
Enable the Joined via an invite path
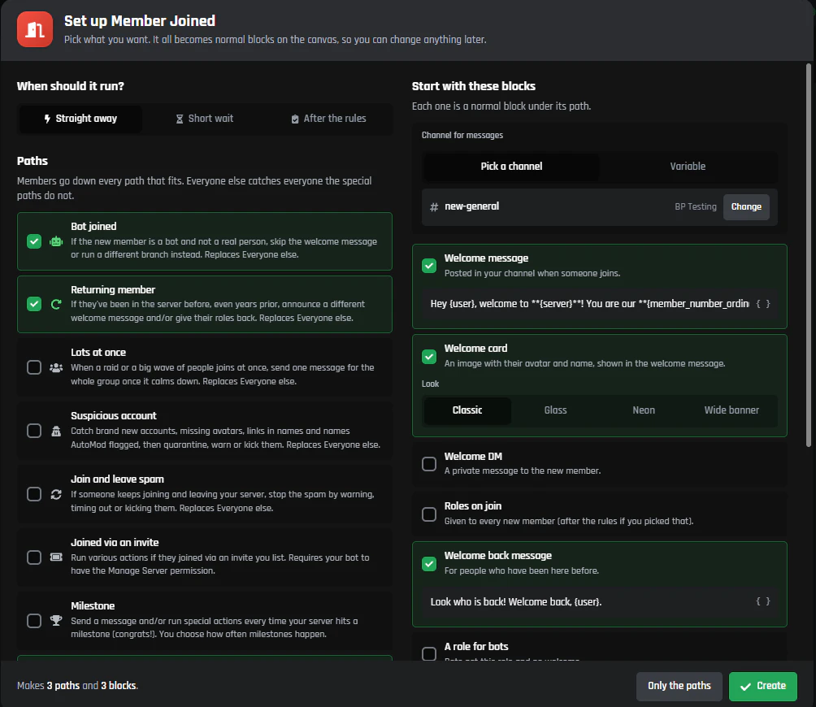tap(34, 557)
